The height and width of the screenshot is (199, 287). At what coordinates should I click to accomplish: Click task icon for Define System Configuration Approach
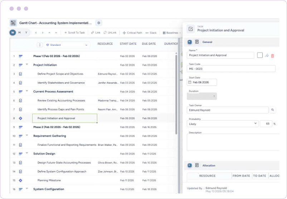pyautogui.click(x=20, y=171)
